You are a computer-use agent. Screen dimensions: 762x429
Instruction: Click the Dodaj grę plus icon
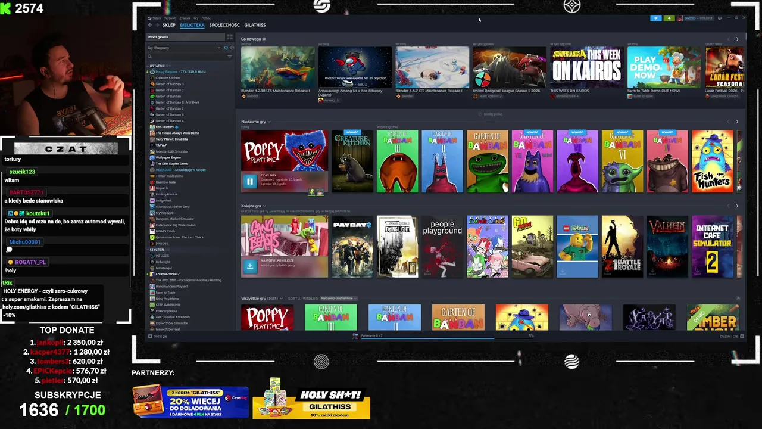pos(150,336)
